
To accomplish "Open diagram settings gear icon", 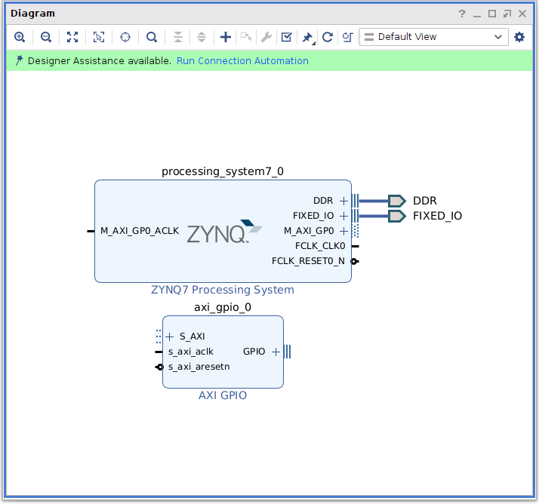I will 519,37.
